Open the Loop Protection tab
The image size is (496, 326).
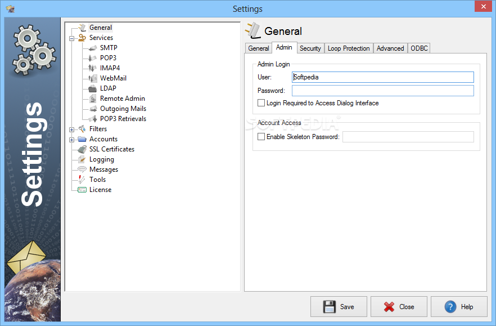coord(349,48)
